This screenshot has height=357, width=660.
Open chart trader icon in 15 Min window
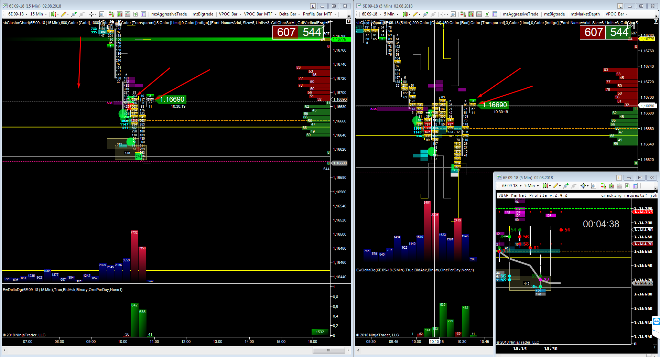(x=111, y=14)
